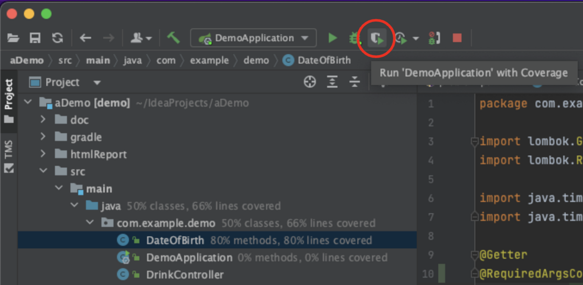Collapse the com.example.demo package
This screenshot has height=285, width=583.
90,223
